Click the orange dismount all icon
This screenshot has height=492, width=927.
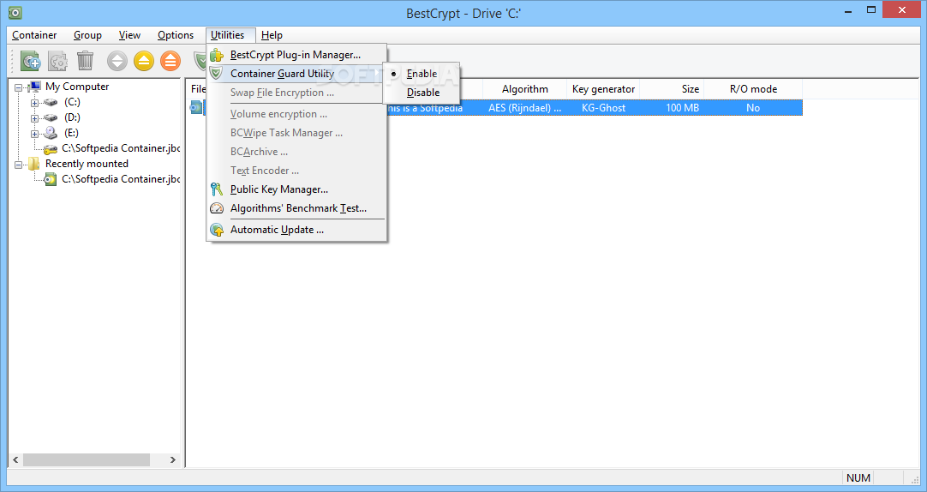tap(170, 61)
